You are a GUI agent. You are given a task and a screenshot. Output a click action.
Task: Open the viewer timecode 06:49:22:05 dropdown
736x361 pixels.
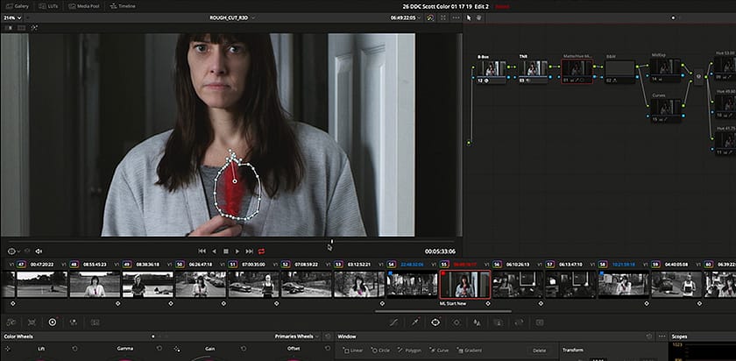pyautogui.click(x=406, y=18)
